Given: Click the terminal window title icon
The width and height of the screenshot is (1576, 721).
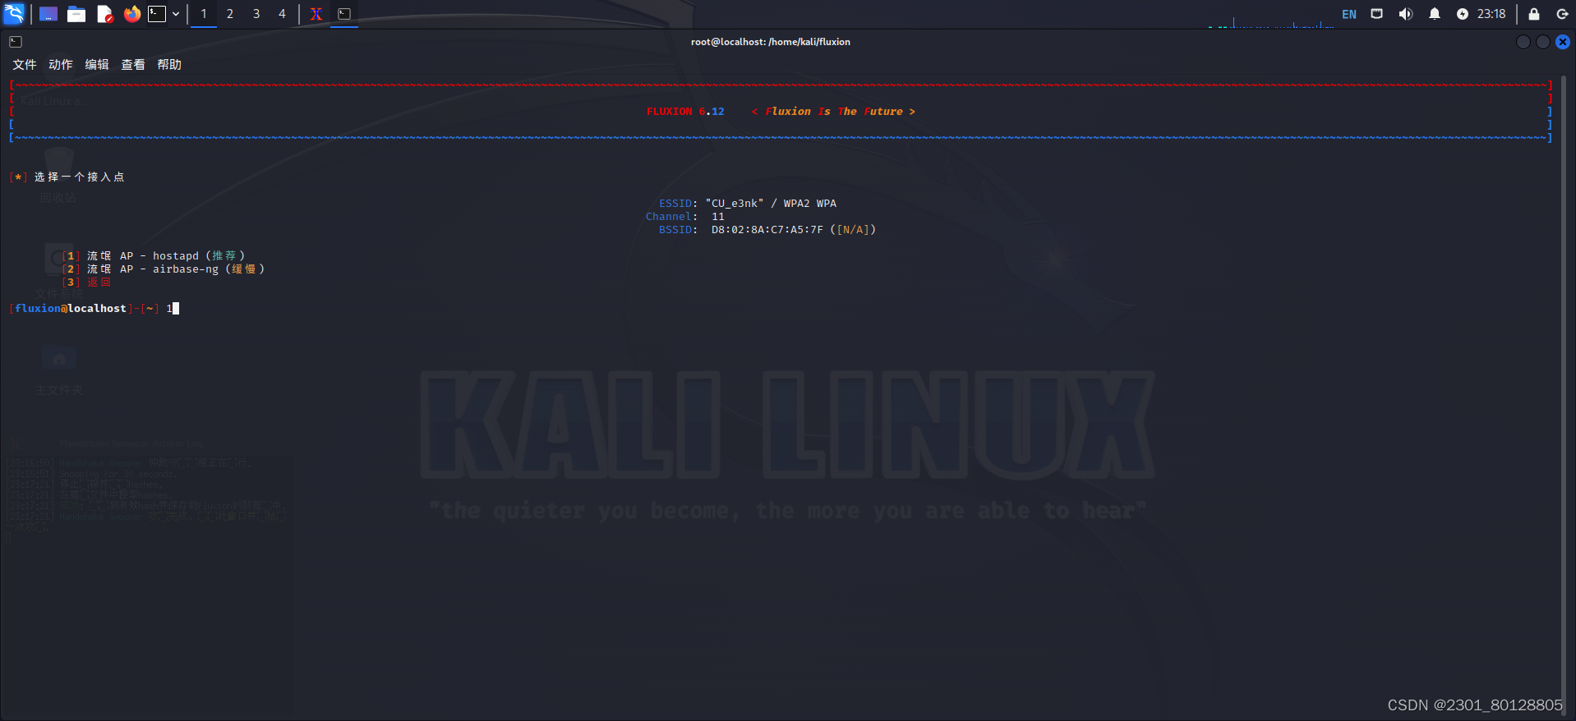Looking at the screenshot, I should (16, 42).
